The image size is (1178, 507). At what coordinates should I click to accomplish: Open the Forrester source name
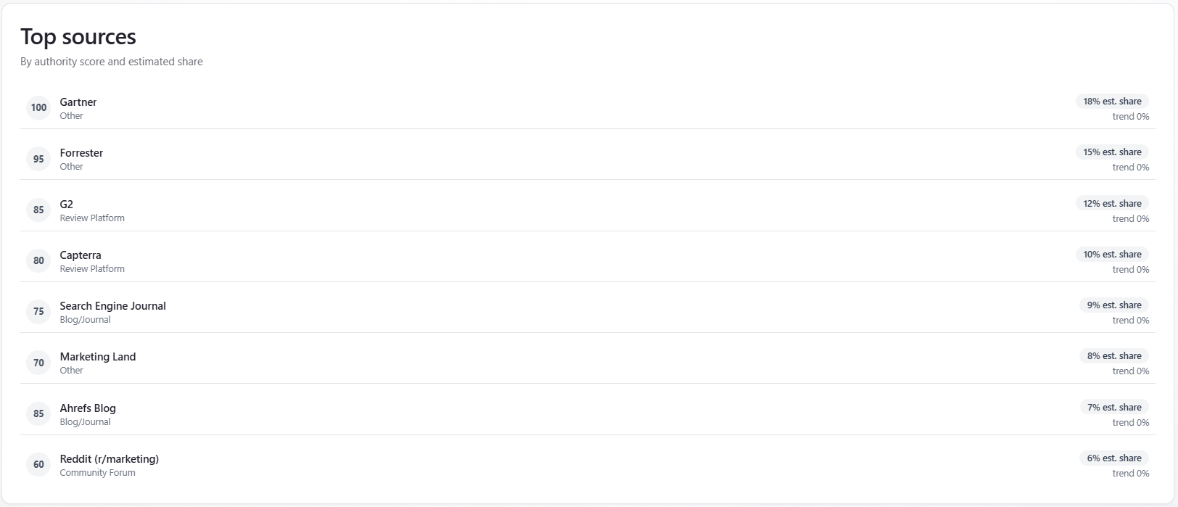coord(81,153)
